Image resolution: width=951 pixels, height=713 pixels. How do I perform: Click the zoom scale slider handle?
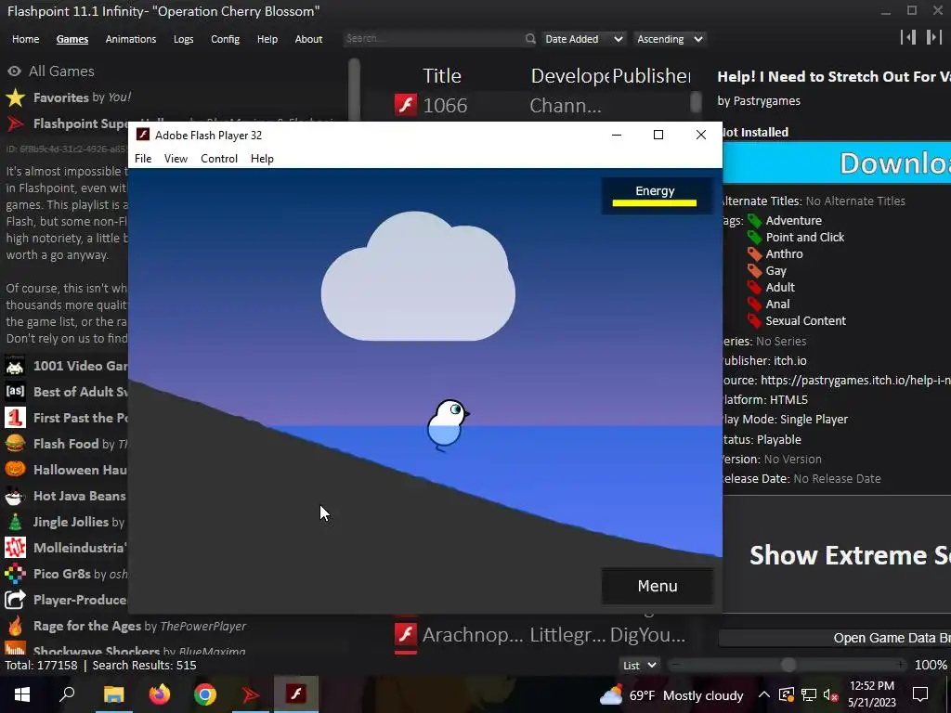pyautogui.click(x=788, y=665)
